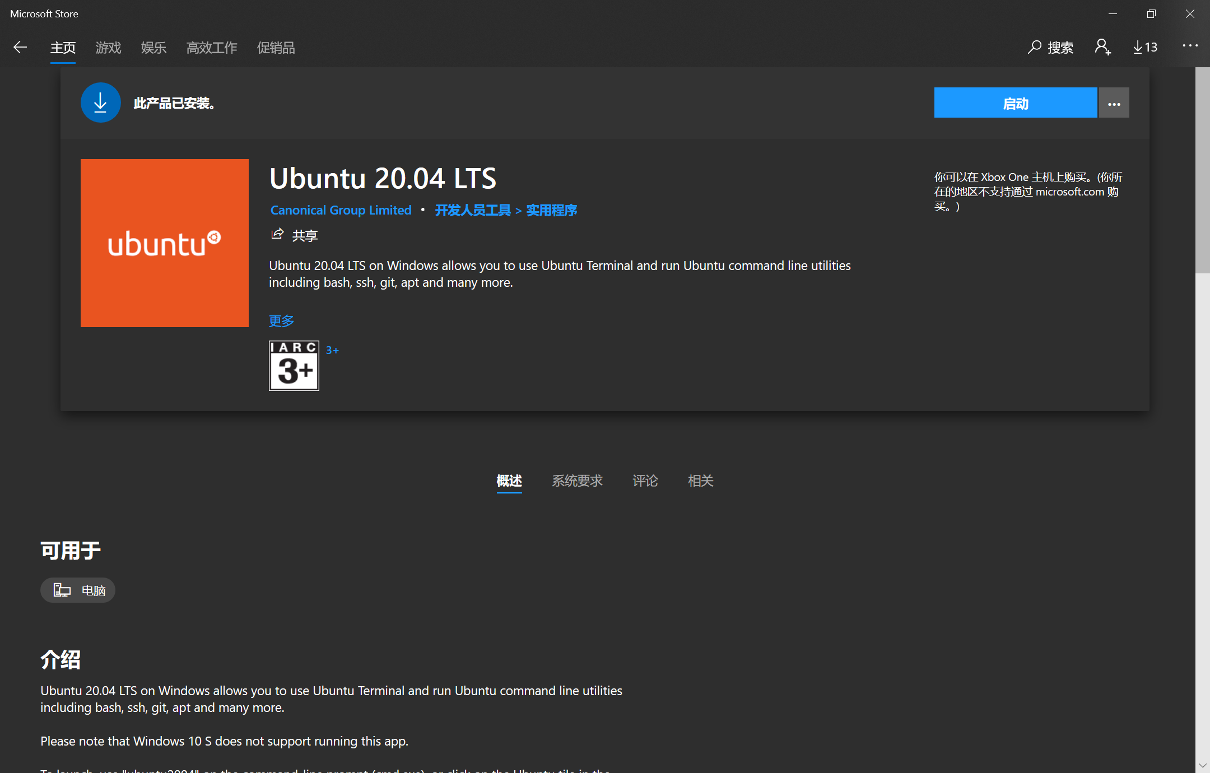Click the scroll-down arrow on the scrollbar
Viewport: 1210px width, 773px height.
click(x=1202, y=765)
